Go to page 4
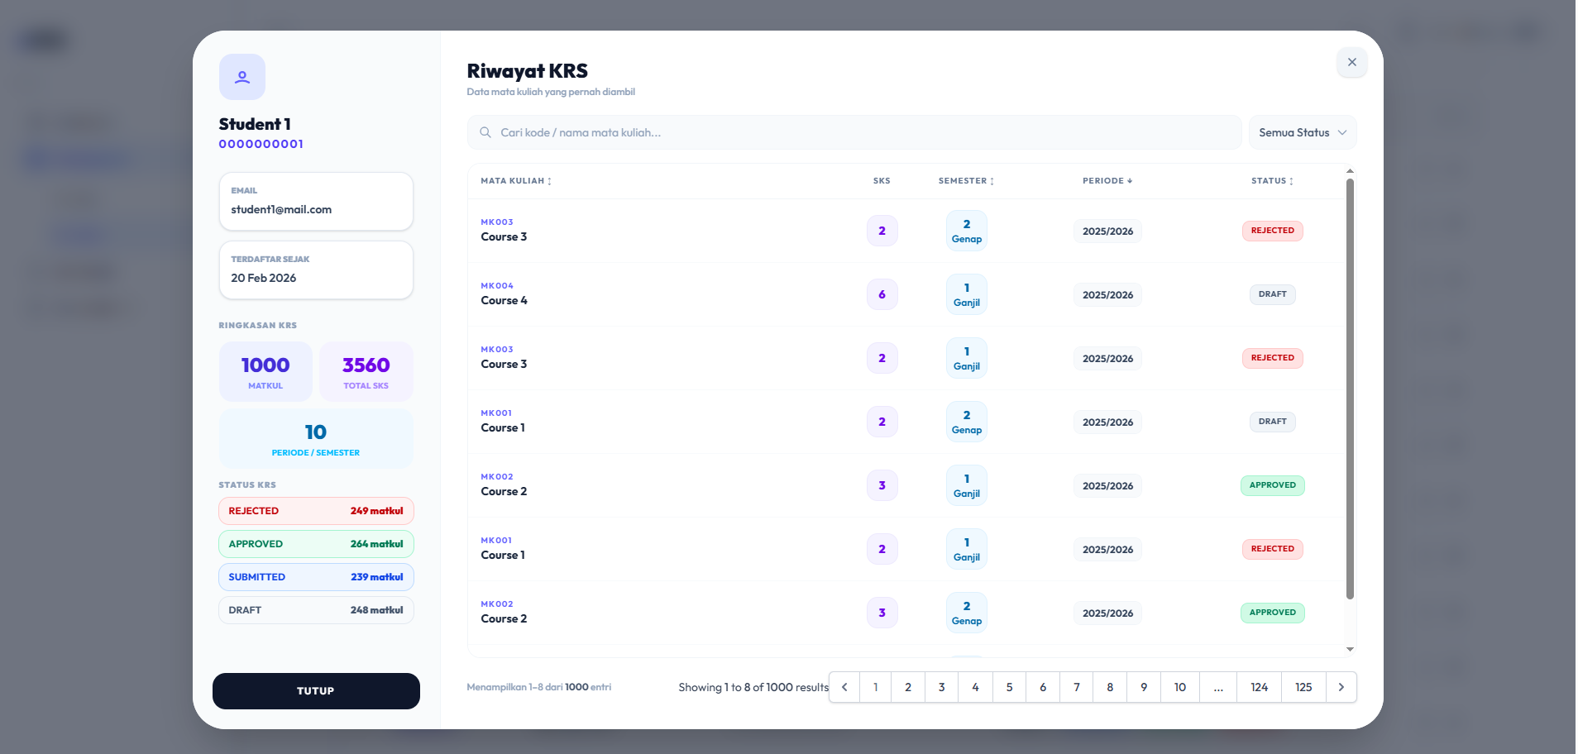Viewport: 1578px width, 754px height. click(976, 687)
